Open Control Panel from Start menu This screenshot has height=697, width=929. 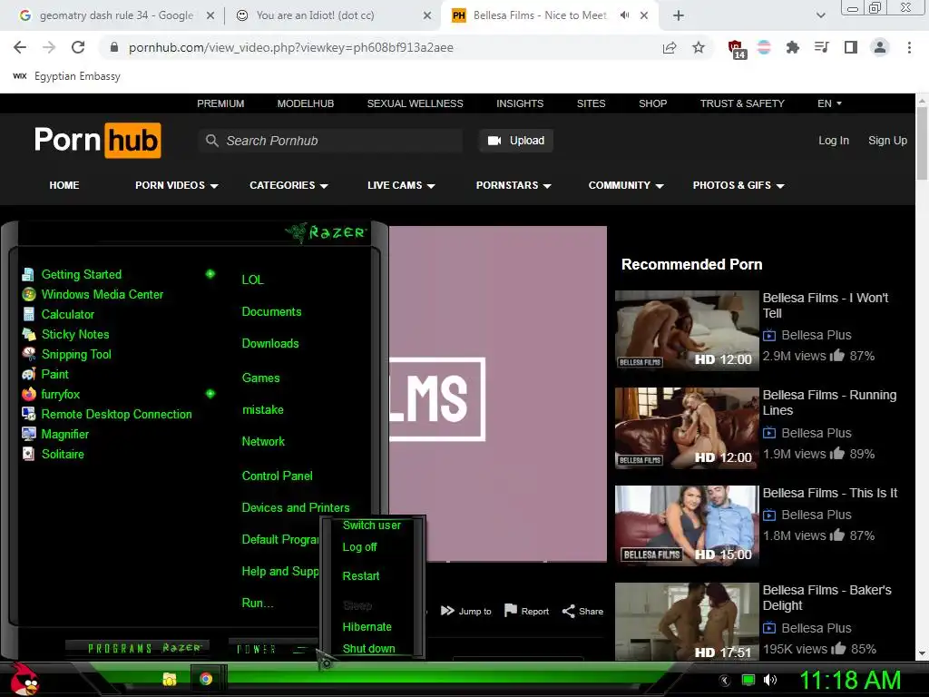click(277, 476)
